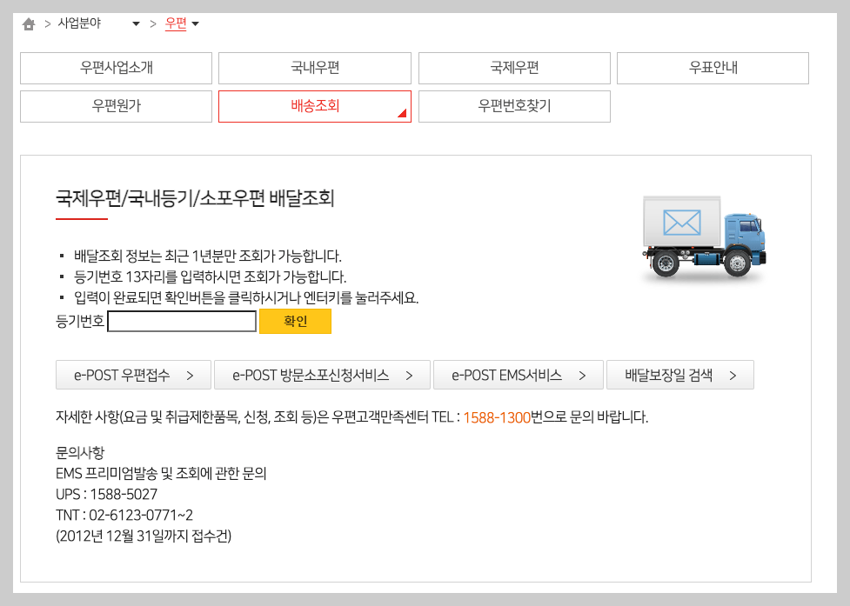Open the 우편번호찾기 section

[x=514, y=105]
